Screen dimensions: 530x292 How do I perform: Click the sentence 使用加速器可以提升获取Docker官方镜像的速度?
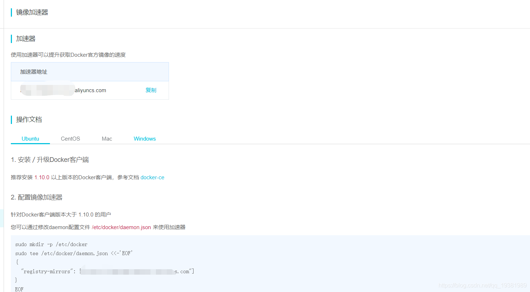[x=68, y=55]
